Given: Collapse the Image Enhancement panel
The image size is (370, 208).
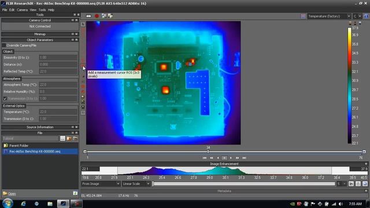Looking at the screenshot, I should click(366, 164).
